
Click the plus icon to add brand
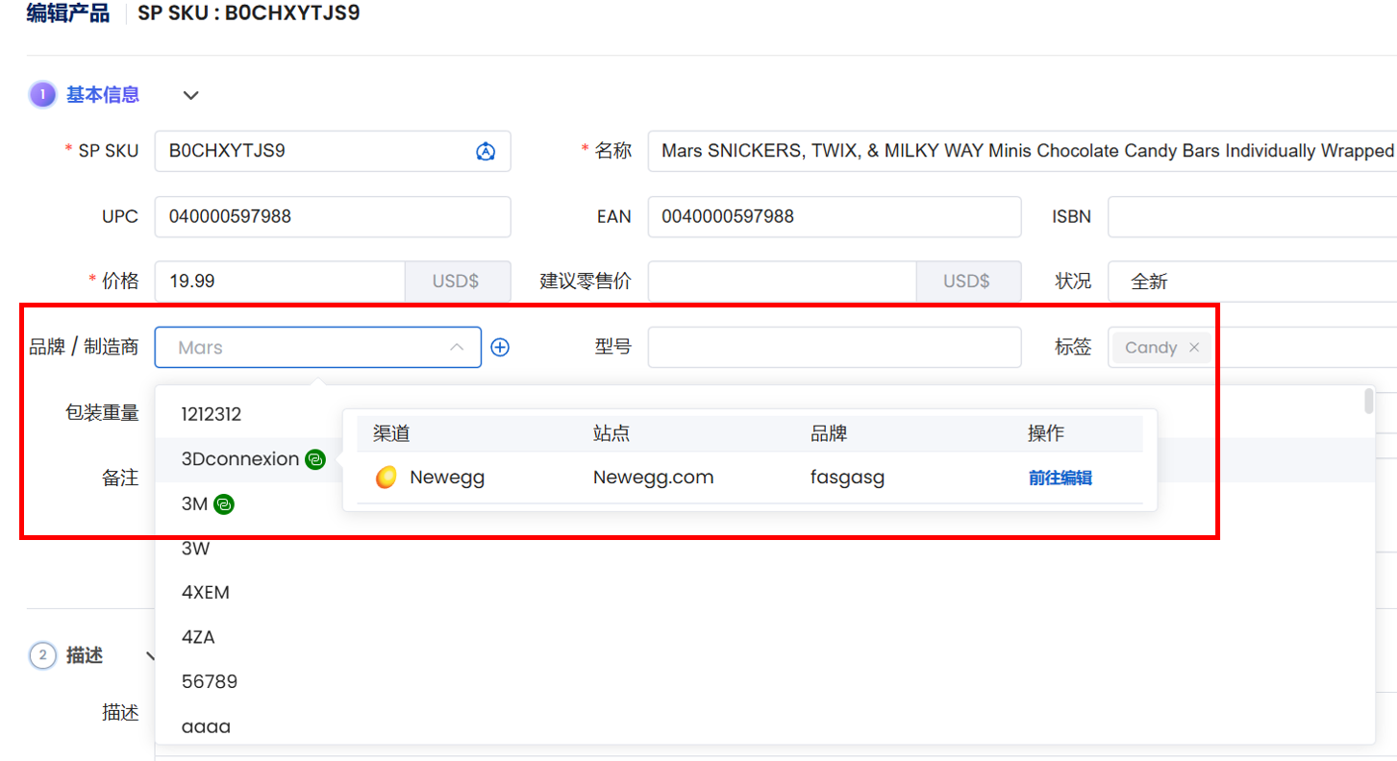[x=500, y=348]
